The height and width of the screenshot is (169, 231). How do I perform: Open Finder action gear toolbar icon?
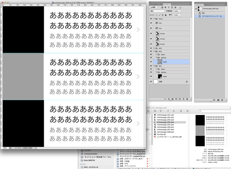click(x=181, y=111)
